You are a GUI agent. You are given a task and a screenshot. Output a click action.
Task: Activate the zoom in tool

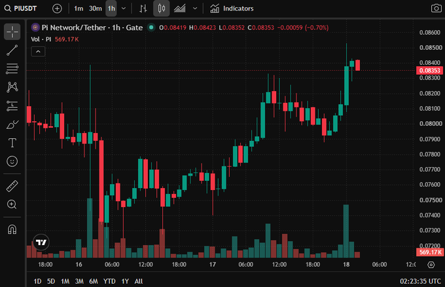(x=12, y=204)
